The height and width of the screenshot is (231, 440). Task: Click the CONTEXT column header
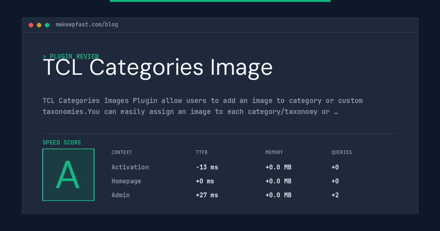pyautogui.click(x=122, y=153)
